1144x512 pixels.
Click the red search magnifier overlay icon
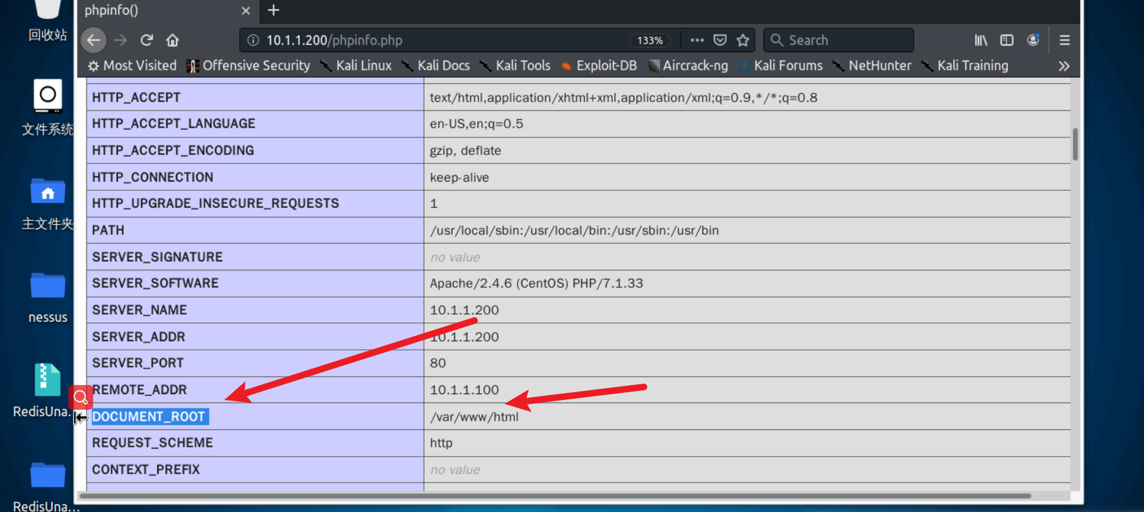tap(81, 397)
